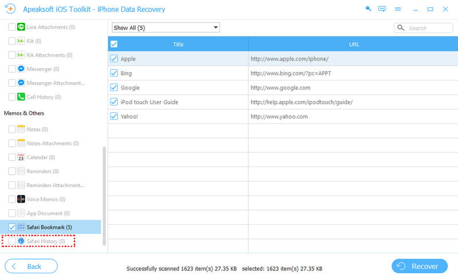
Task: Click the Messenger icon
Action: 21,69
